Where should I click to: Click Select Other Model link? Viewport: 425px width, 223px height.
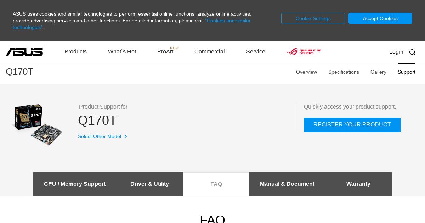click(x=100, y=136)
